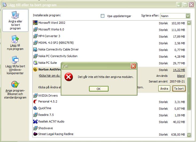Click the Nokia PC Connectivity Solution icon
The image size is (196, 142).
(35, 56)
